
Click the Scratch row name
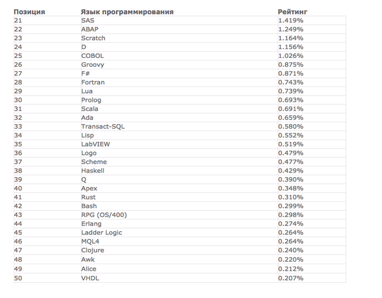click(93, 38)
